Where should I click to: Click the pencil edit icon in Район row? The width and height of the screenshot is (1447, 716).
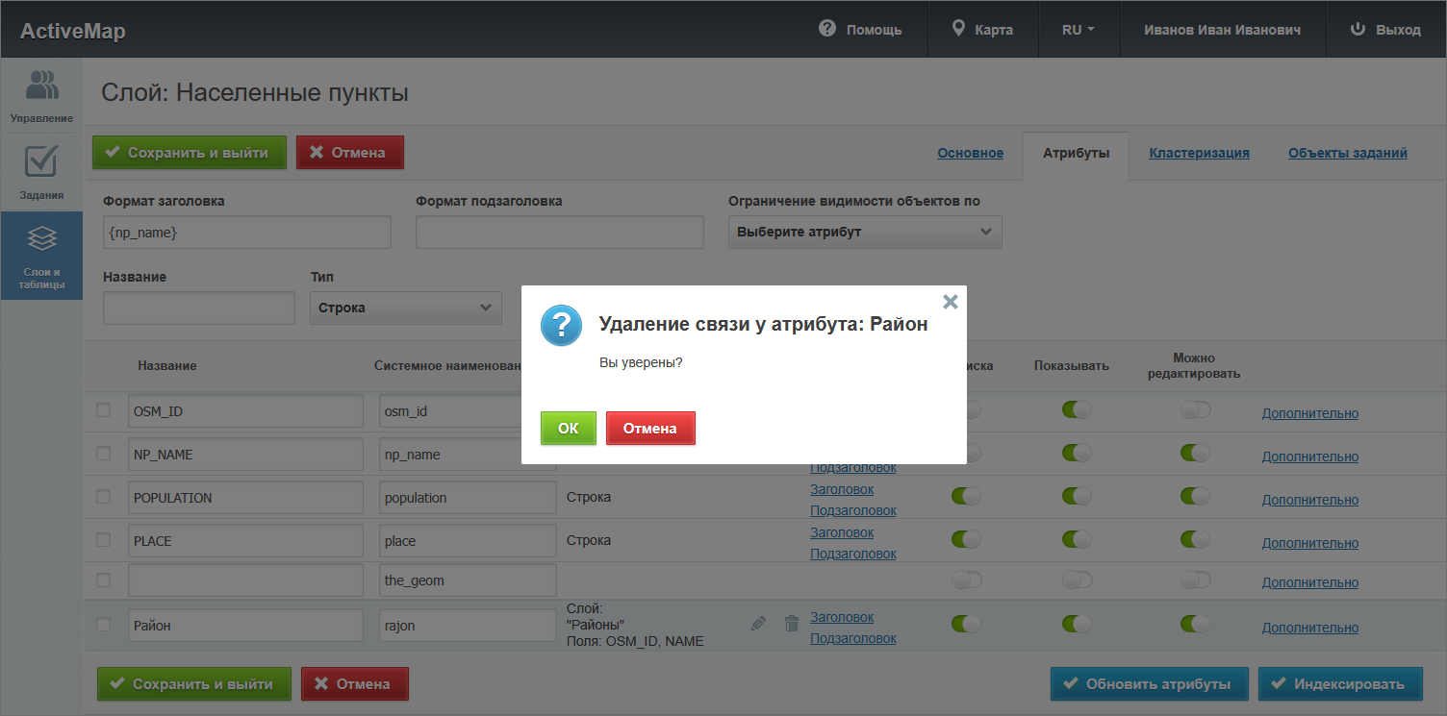click(758, 624)
